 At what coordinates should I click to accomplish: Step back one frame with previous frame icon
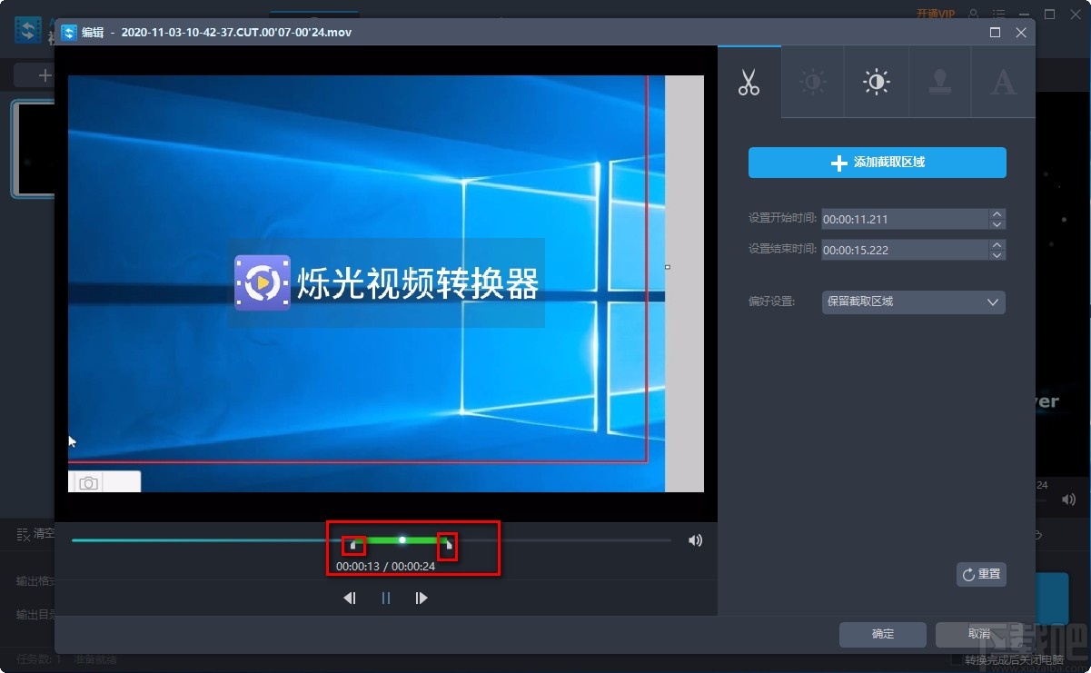(x=350, y=598)
